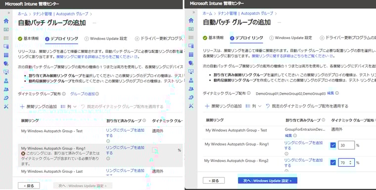376x190 pixels.
Task: Open Troubleshooting tools icon, left window
Action: pos(6,107)
